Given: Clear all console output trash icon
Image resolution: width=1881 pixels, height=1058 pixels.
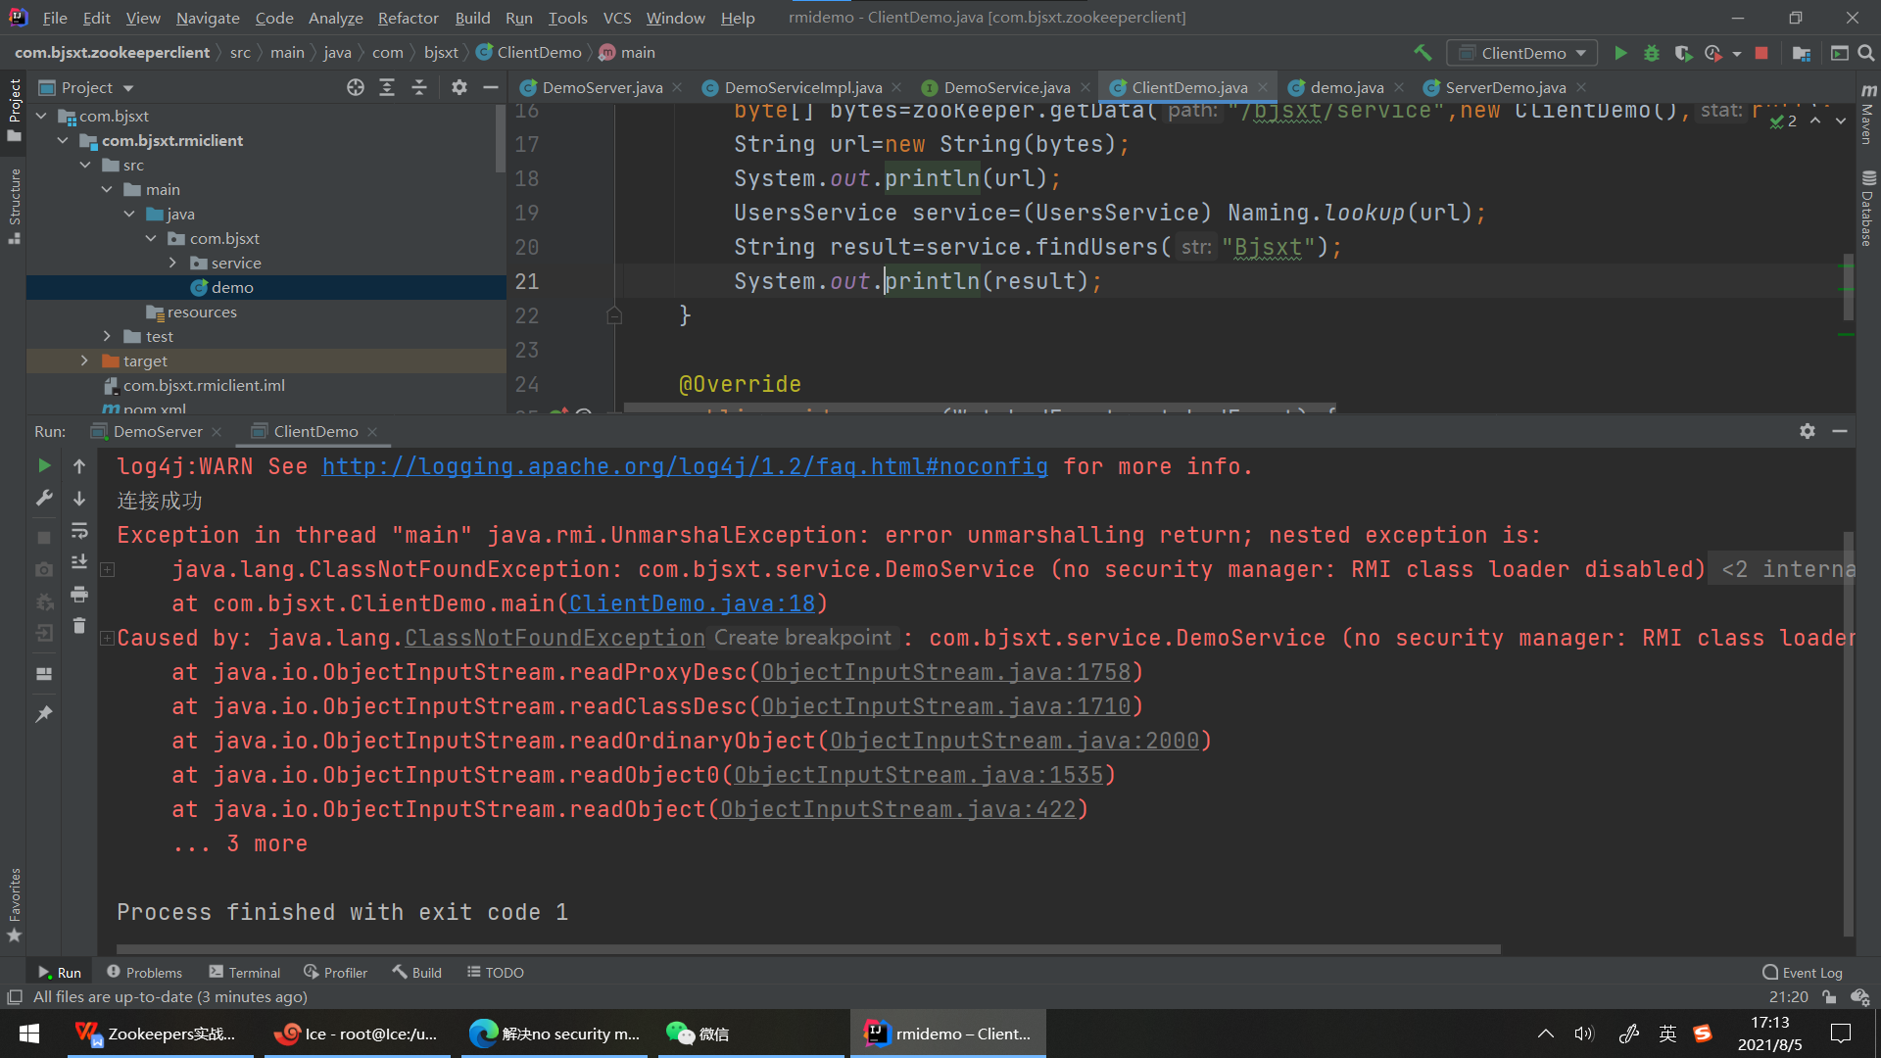Looking at the screenshot, I should [79, 625].
